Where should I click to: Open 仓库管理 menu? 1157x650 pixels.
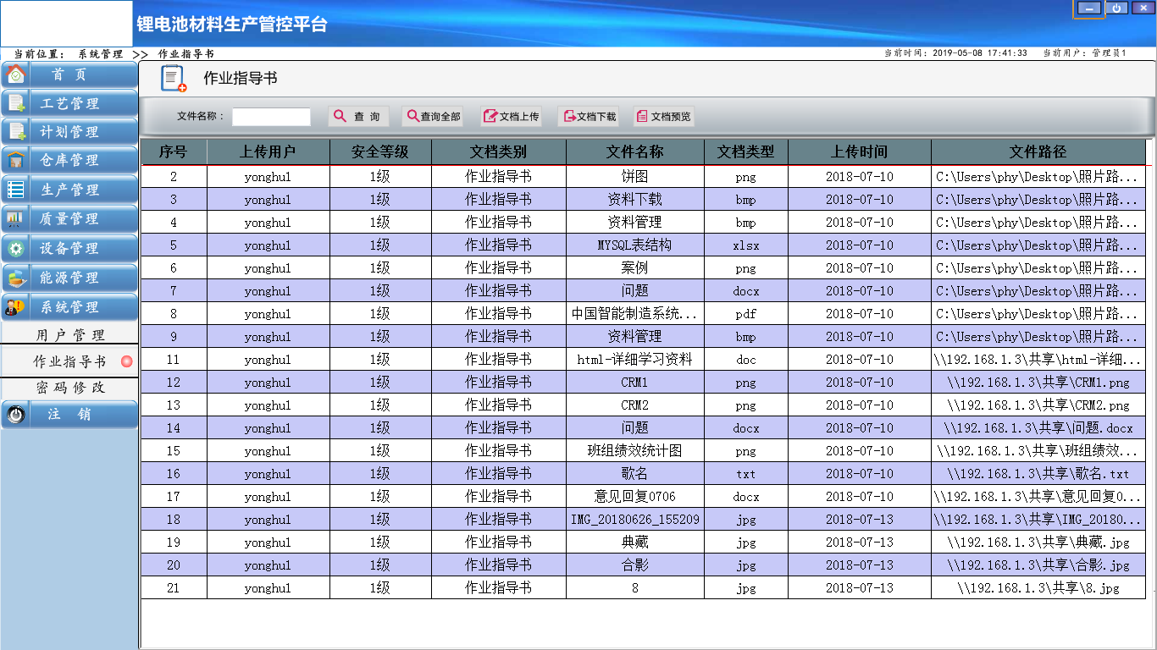[69, 160]
